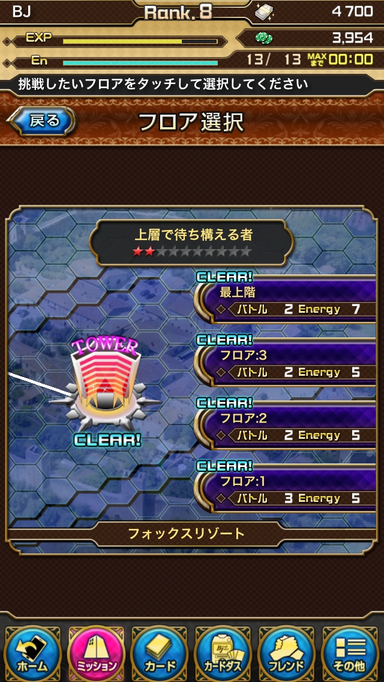
Task: Select the 最上階 top floor entry
Action: tap(286, 300)
